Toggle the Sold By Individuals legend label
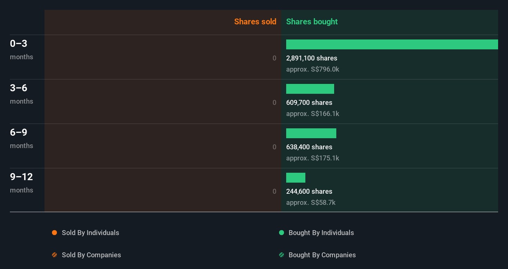The width and height of the screenshot is (508, 269). [x=90, y=233]
